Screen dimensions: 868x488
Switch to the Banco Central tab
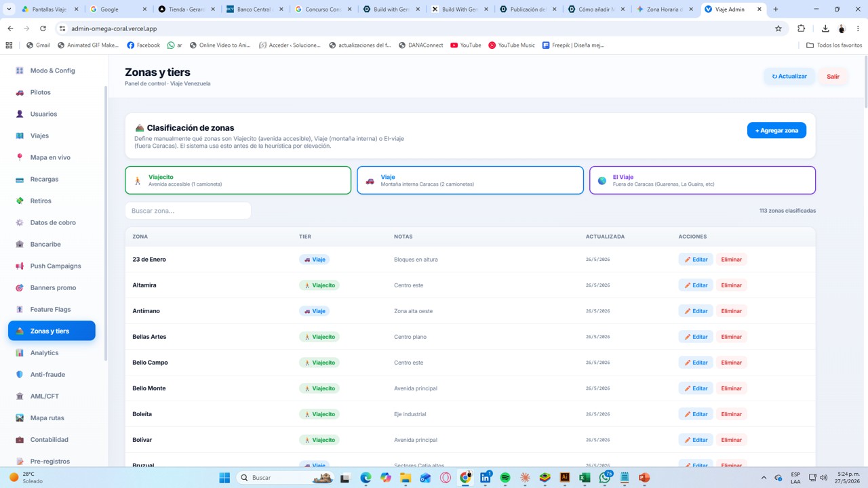[254, 9]
